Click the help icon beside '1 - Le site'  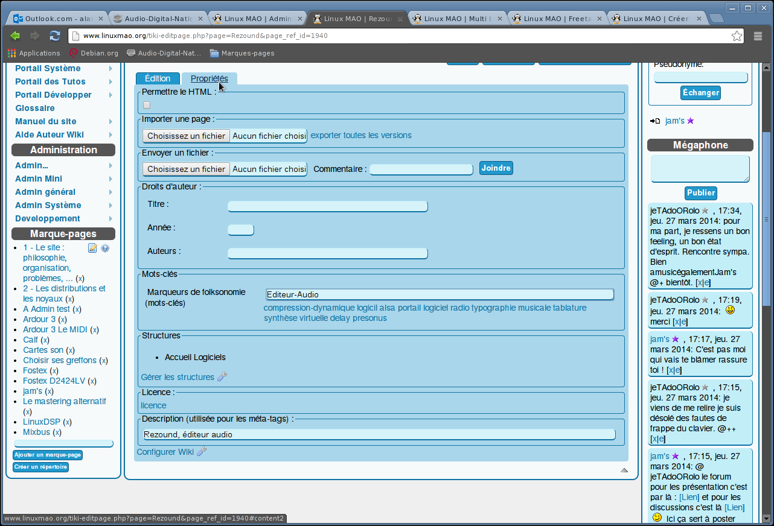[x=105, y=248]
